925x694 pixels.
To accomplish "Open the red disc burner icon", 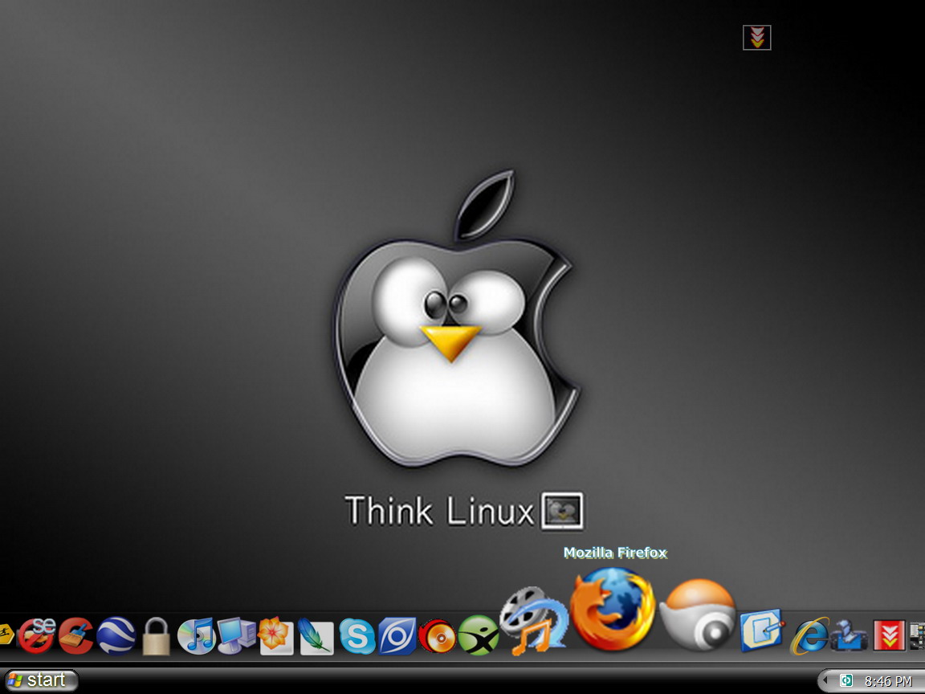I will coord(437,636).
